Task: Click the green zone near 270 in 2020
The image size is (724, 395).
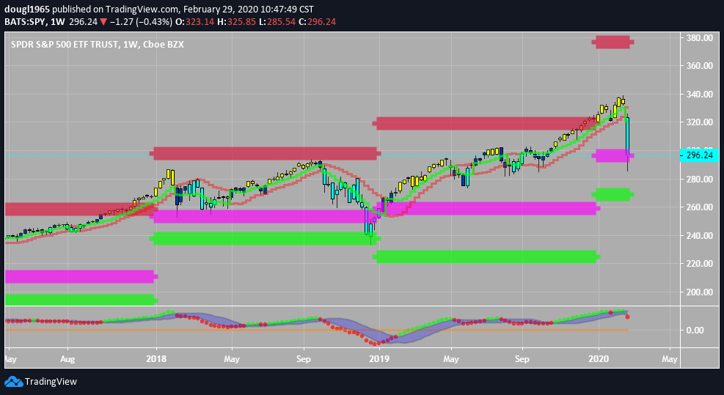Action: [x=613, y=194]
